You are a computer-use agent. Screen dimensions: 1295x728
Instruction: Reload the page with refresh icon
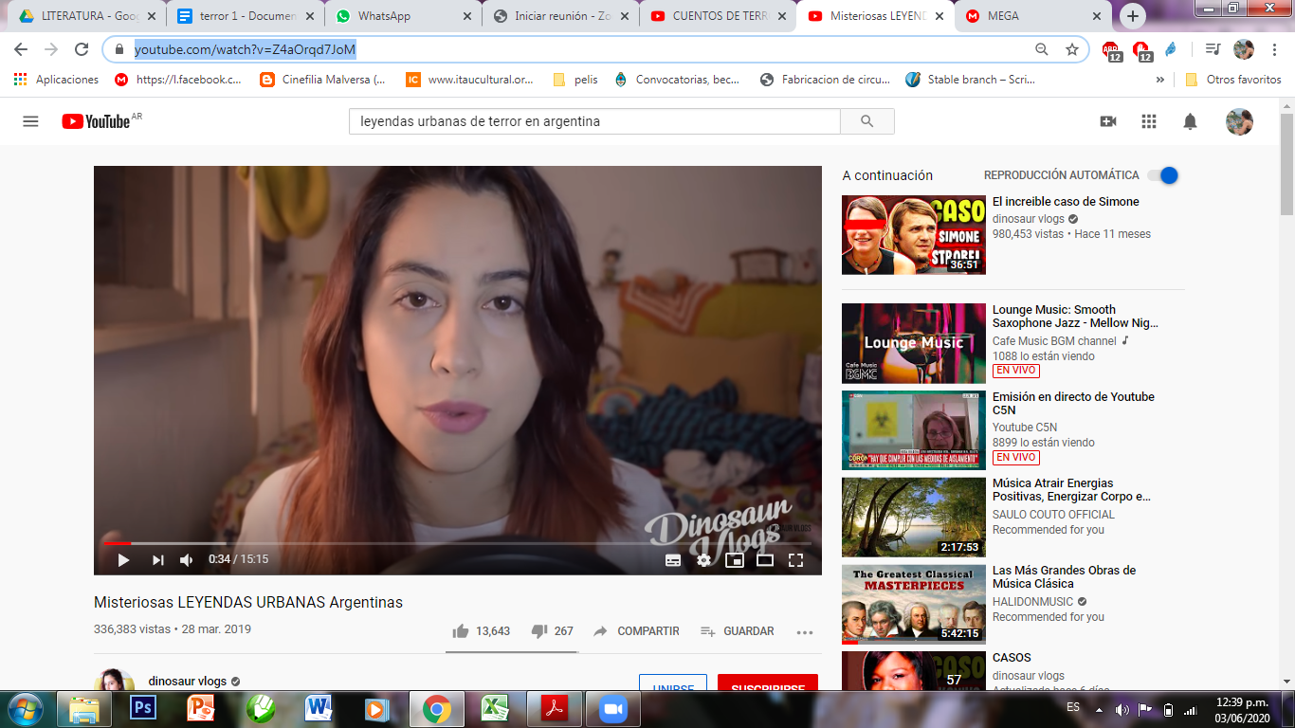click(x=82, y=49)
